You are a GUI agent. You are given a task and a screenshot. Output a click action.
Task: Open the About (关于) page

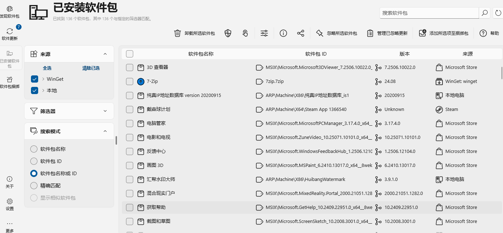pyautogui.click(x=10, y=182)
